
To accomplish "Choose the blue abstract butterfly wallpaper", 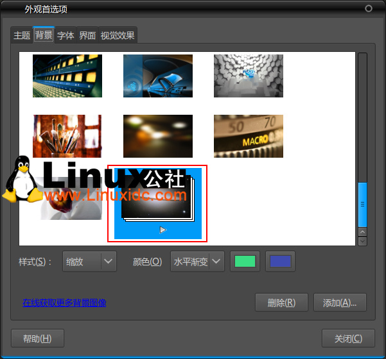I will [x=158, y=76].
